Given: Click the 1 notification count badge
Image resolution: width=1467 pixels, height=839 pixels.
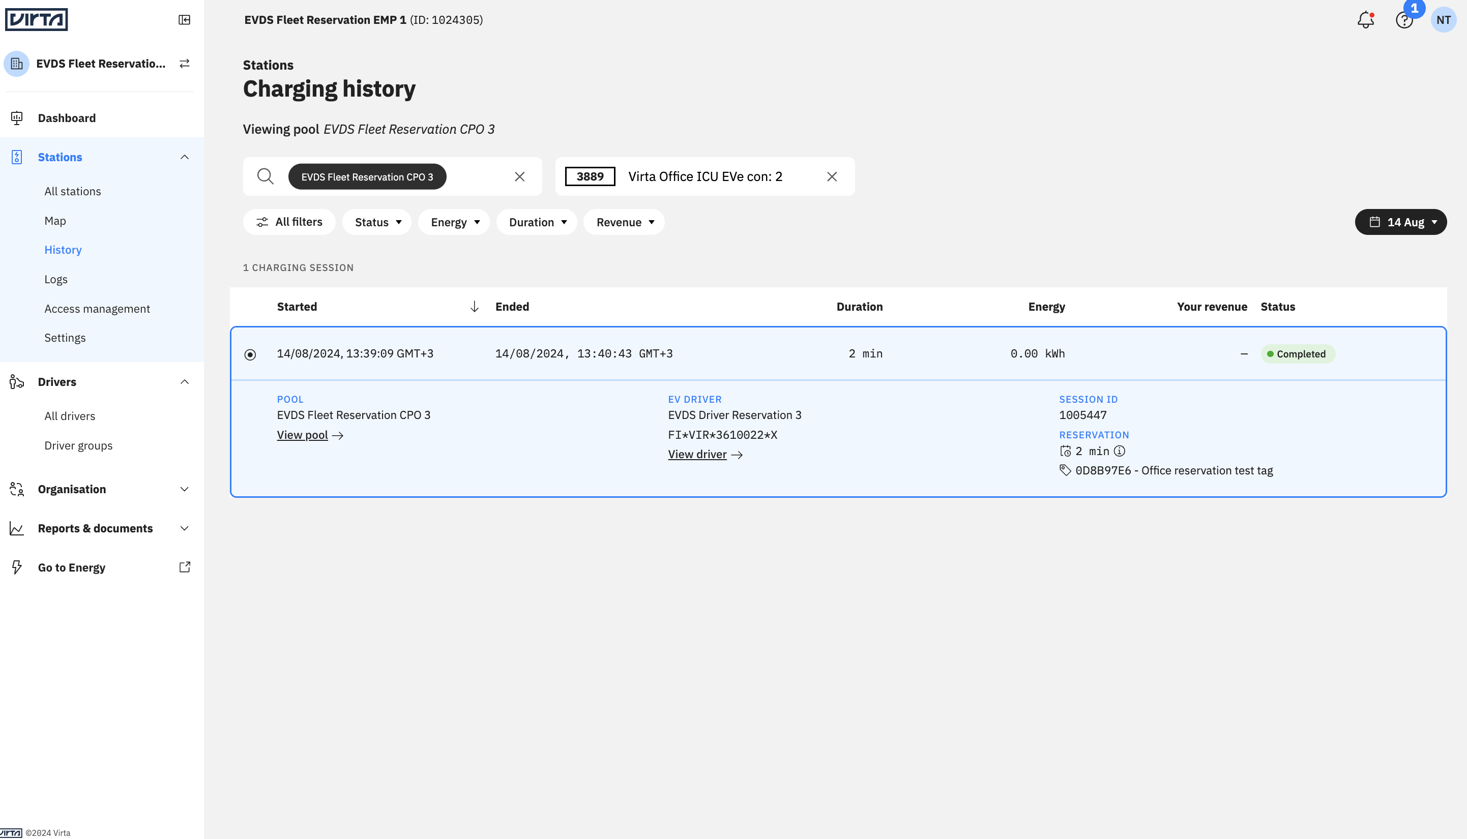Looking at the screenshot, I should point(1414,9).
